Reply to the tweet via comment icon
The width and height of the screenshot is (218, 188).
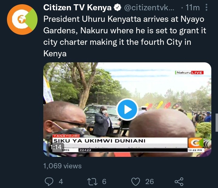49,181
